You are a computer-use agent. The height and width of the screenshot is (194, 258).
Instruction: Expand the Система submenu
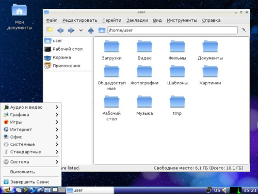point(31,162)
